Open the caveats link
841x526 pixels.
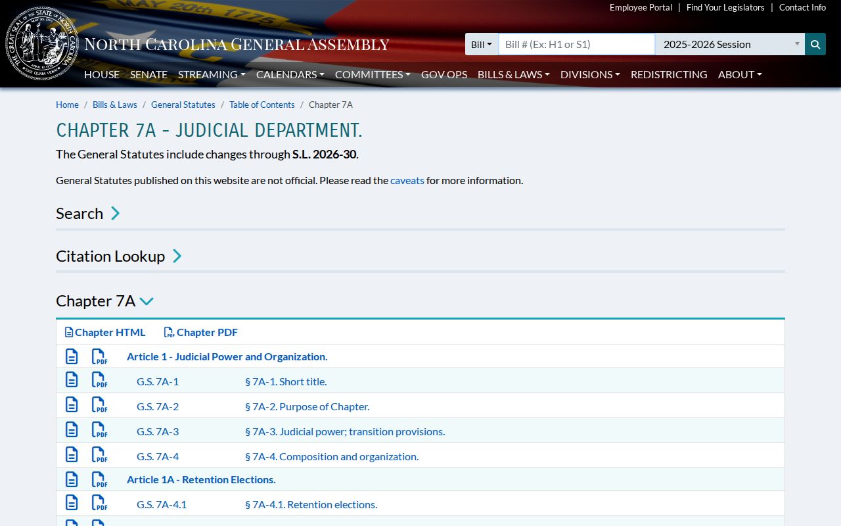pyautogui.click(x=407, y=180)
